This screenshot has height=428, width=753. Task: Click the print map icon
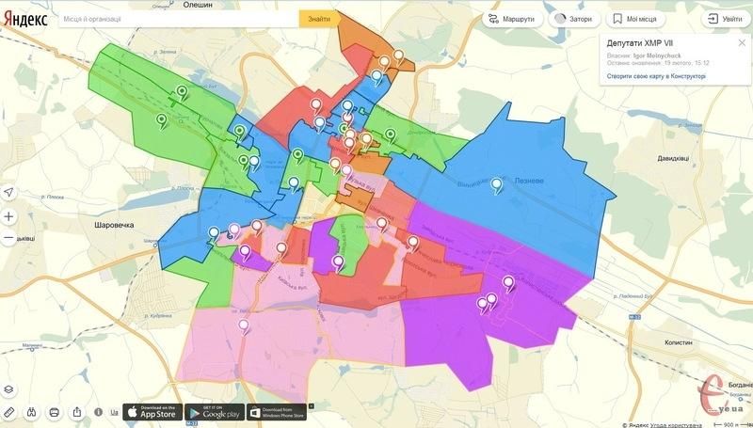[54, 412]
